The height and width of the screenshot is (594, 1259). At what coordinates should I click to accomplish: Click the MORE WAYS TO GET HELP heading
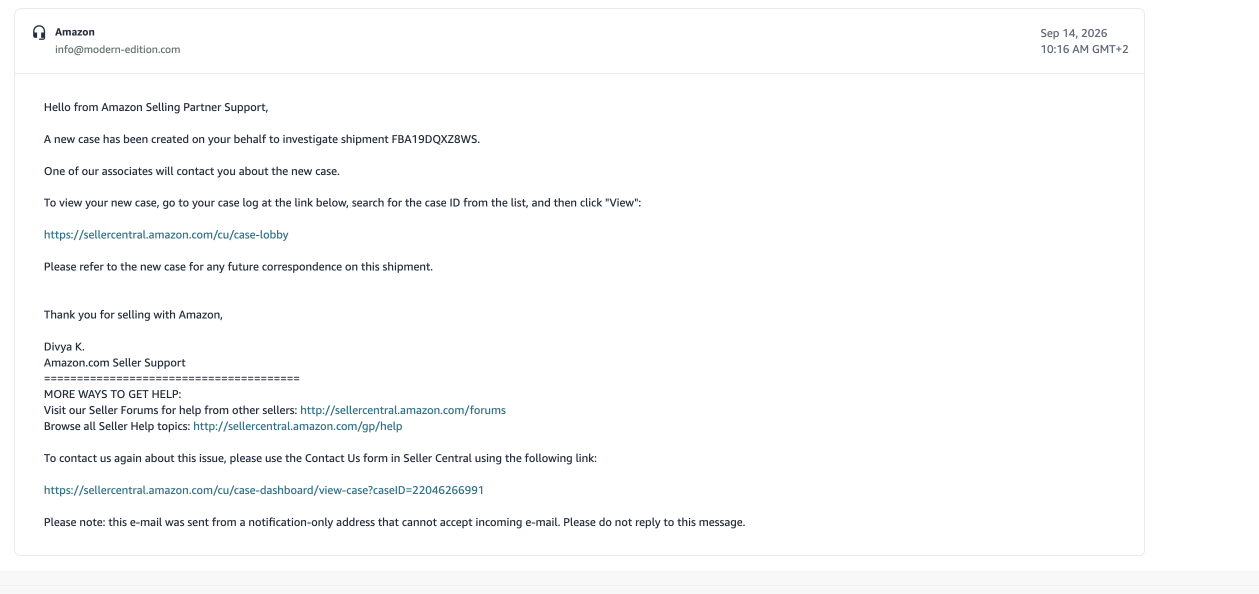pos(112,394)
